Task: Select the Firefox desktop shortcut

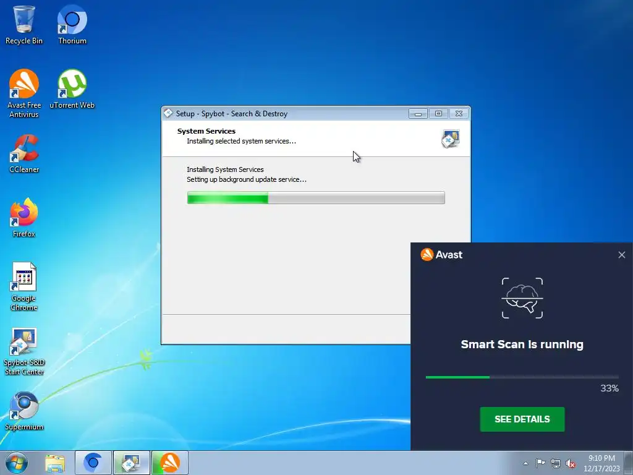Action: 24,218
